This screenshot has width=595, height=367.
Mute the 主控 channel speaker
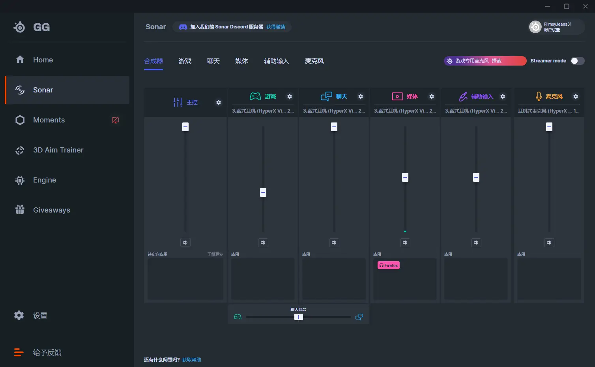(185, 242)
